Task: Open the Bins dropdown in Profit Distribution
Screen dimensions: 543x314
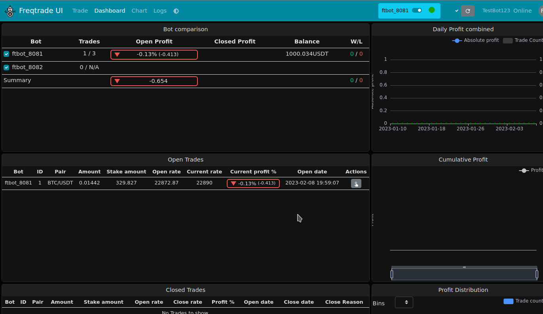Action: [404, 302]
